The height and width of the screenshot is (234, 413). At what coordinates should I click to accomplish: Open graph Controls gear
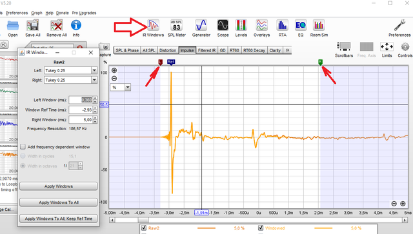pos(405,50)
